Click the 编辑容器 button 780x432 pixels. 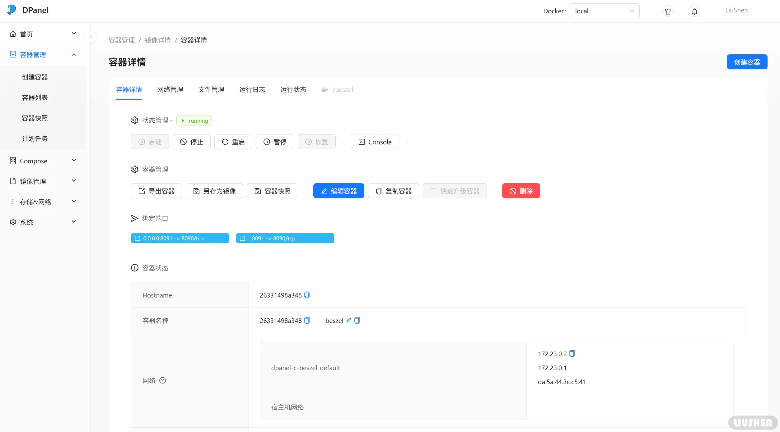pyautogui.click(x=339, y=191)
